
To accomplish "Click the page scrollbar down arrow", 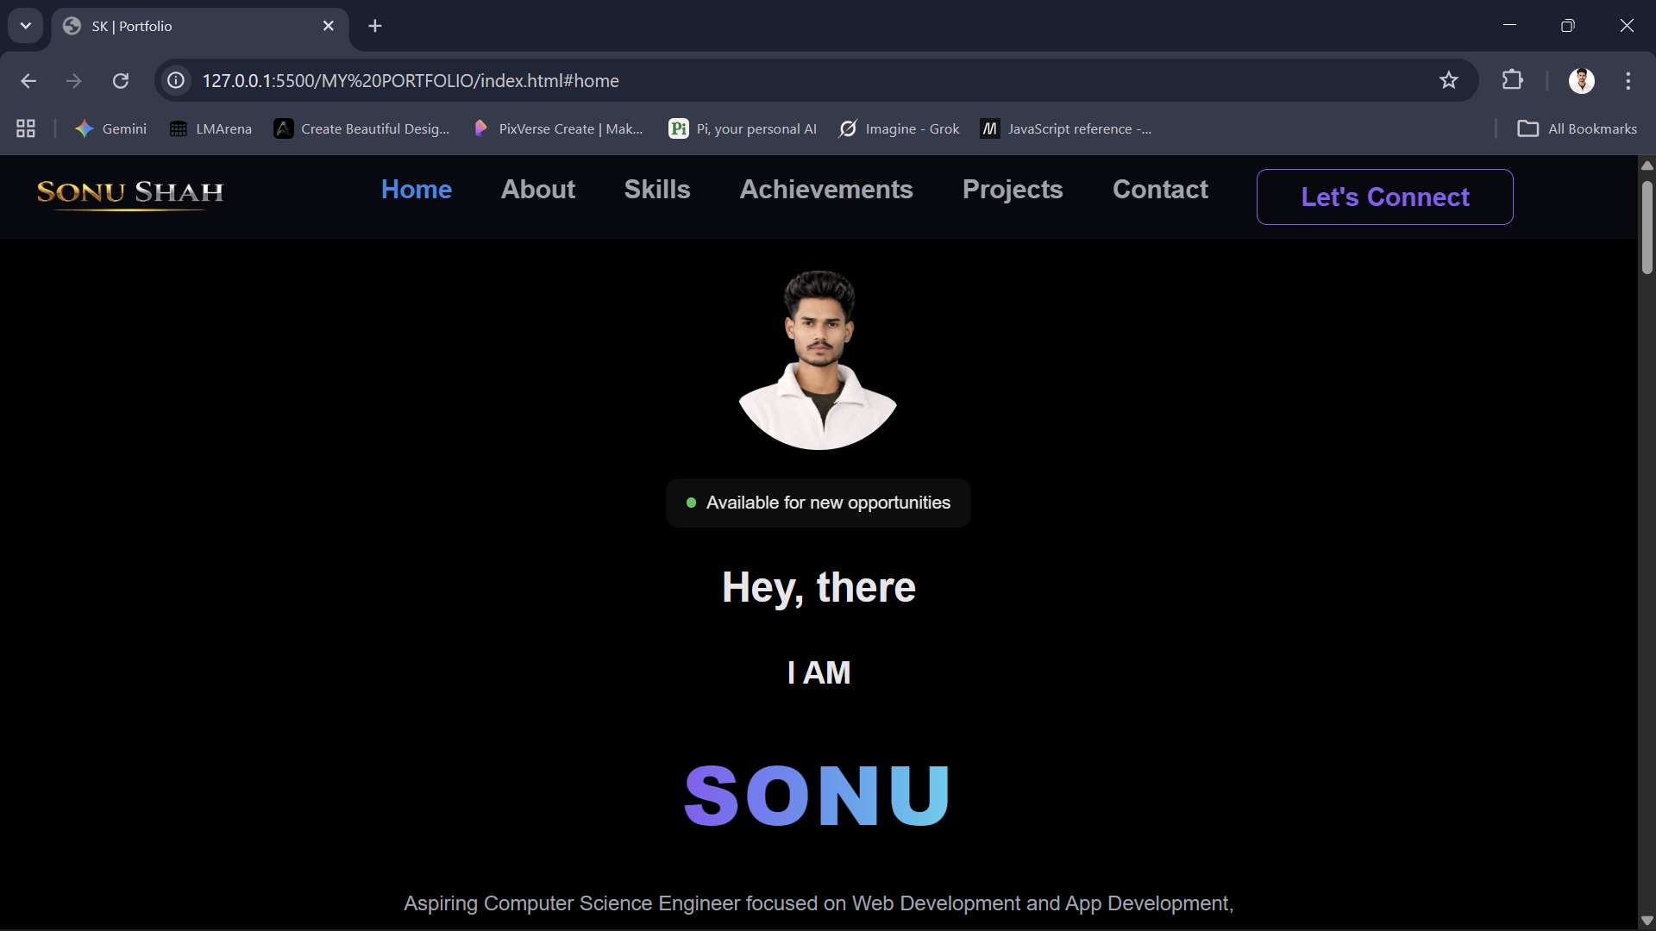I will click(x=1647, y=921).
